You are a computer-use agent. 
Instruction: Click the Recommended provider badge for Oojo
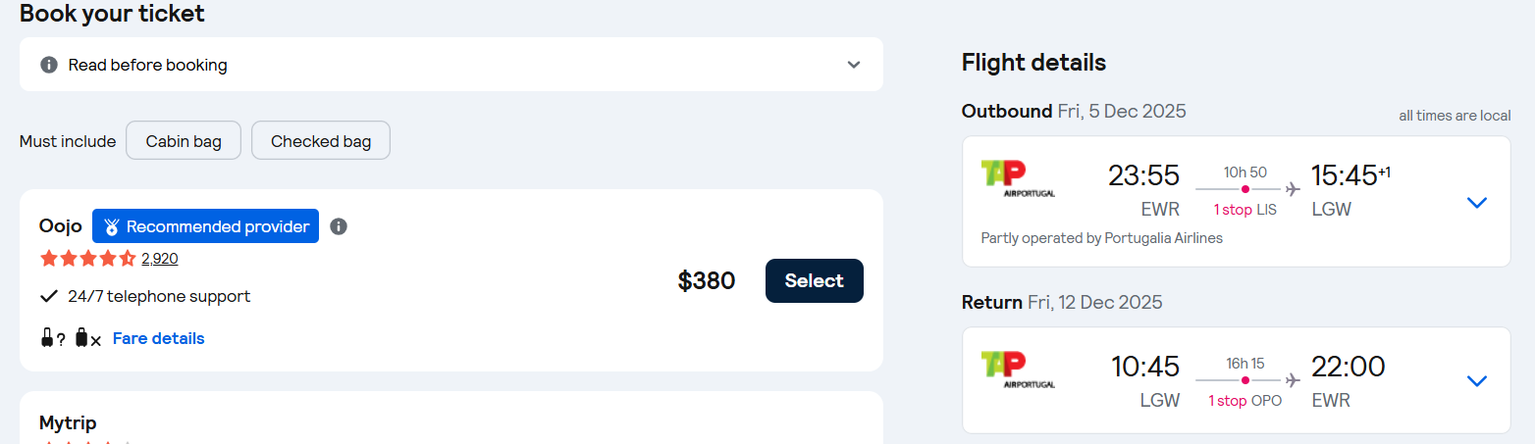coord(205,226)
